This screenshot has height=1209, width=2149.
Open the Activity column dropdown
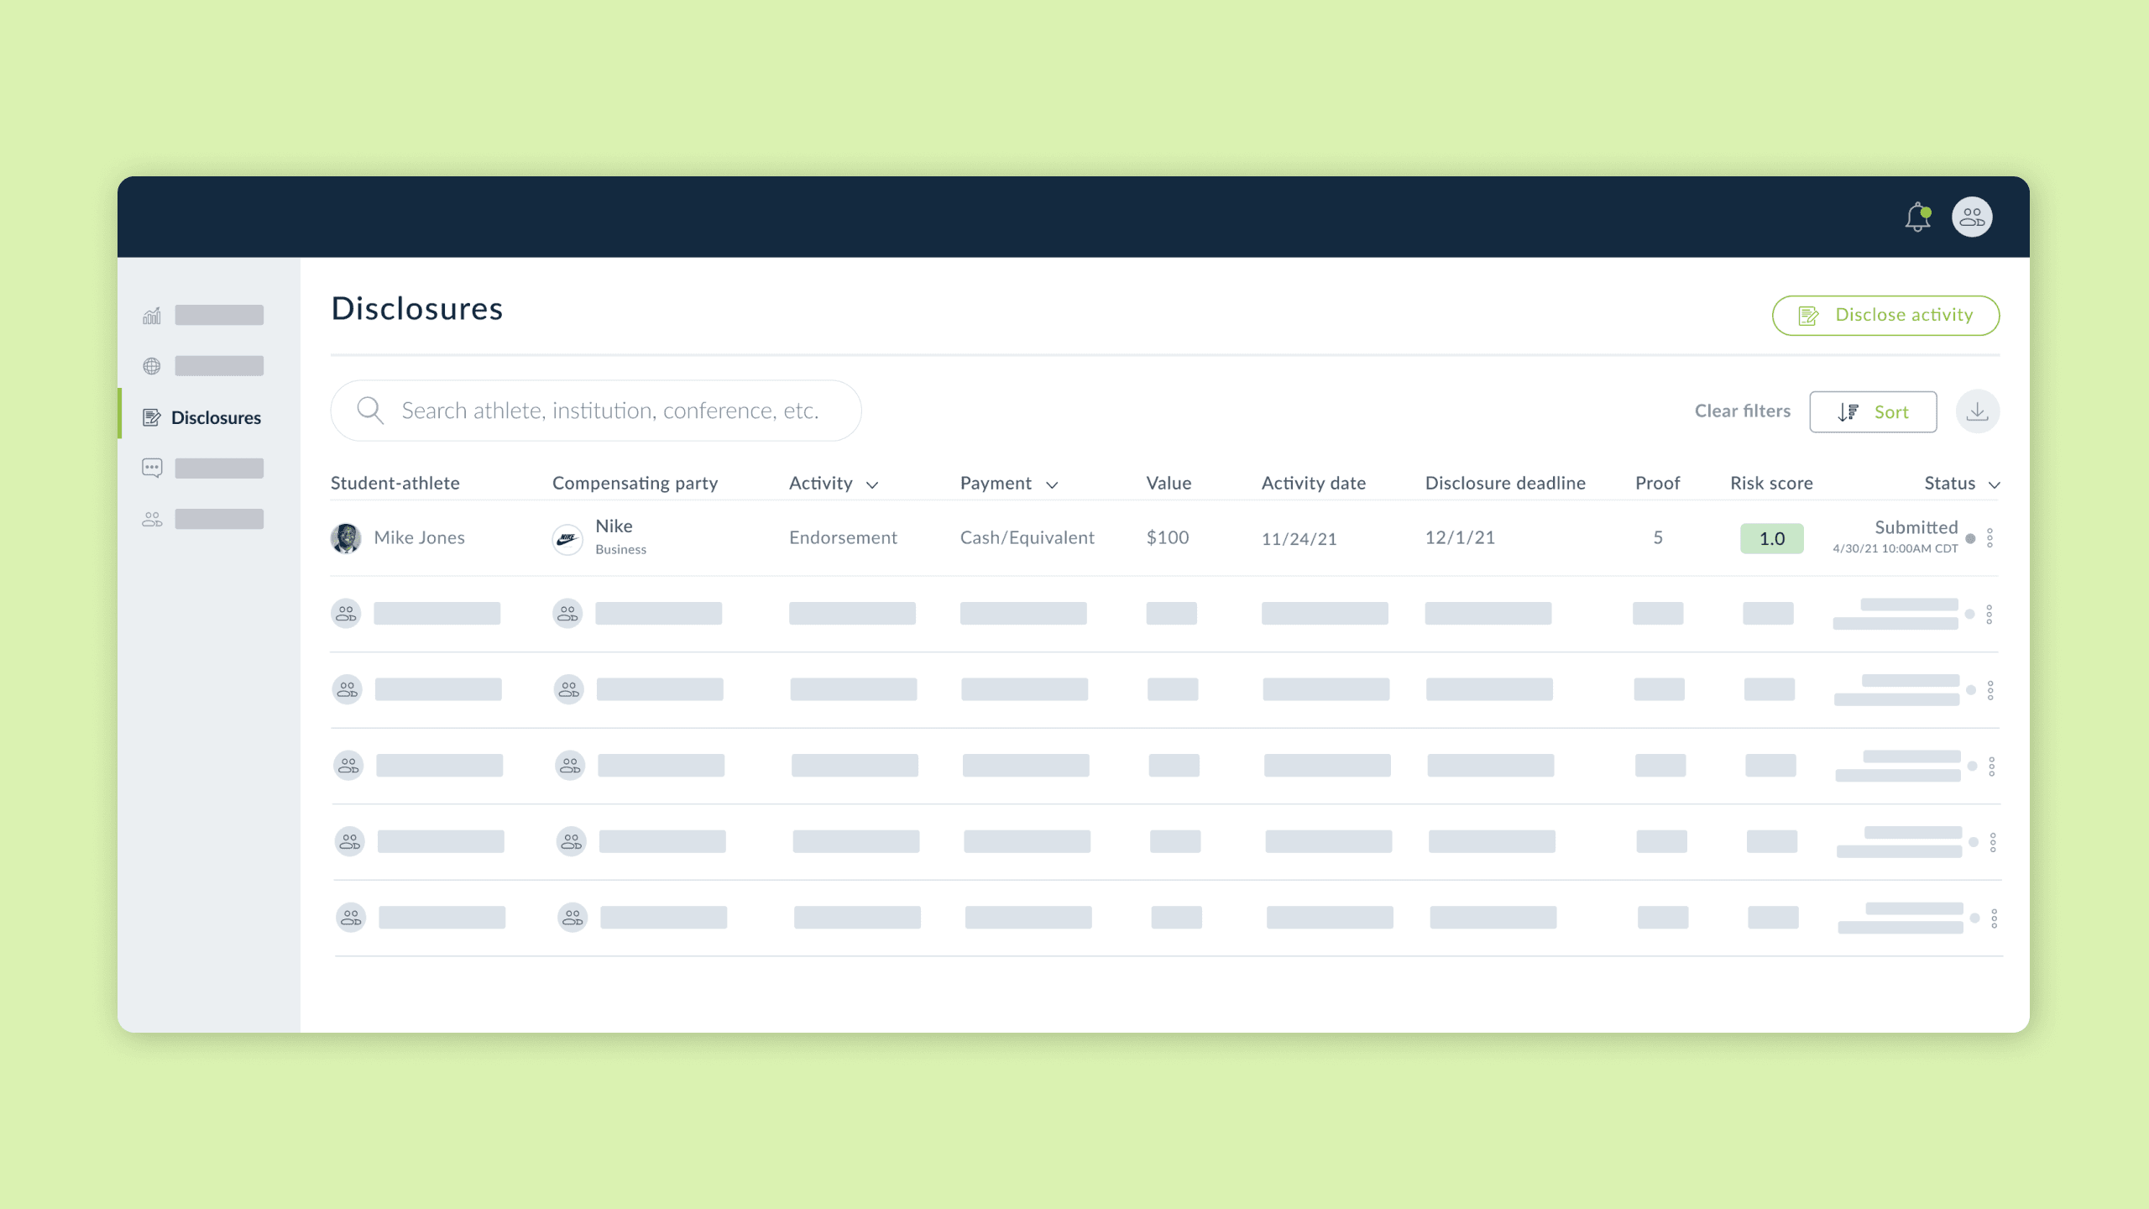click(x=873, y=484)
